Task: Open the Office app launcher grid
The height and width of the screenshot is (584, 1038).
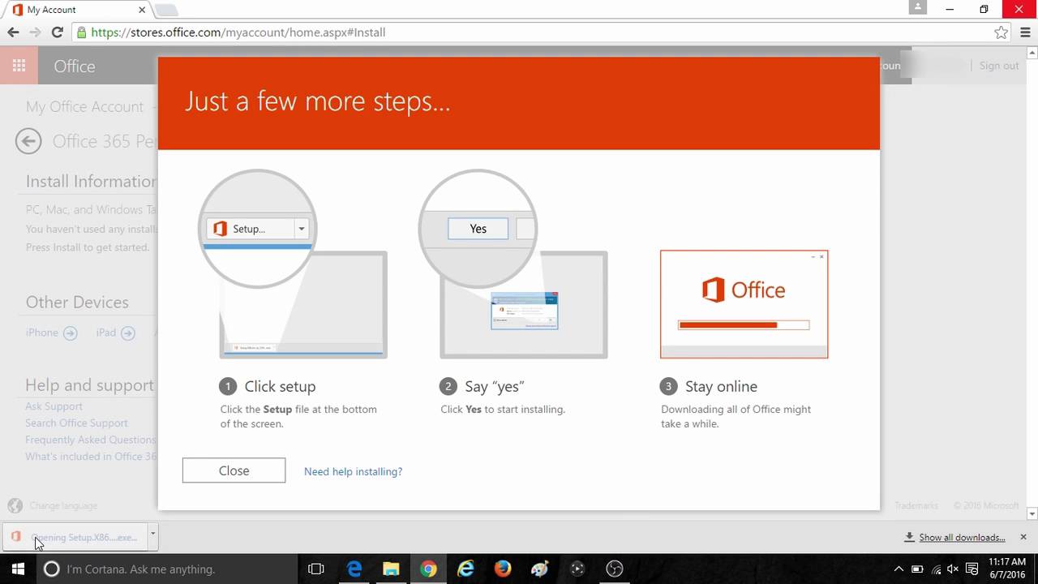Action: 19,66
